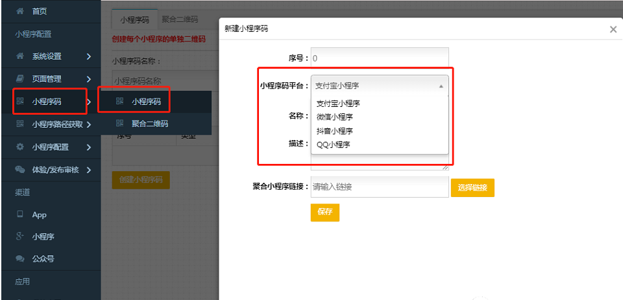Open the 小程序码平台 dropdown

click(380, 86)
